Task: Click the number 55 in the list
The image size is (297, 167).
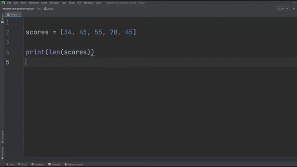Action: pyautogui.click(x=98, y=32)
